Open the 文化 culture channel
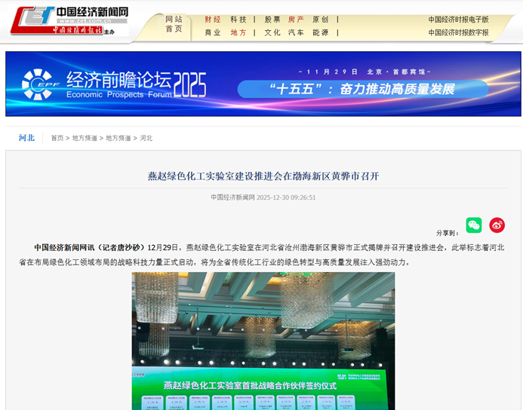 (272, 32)
